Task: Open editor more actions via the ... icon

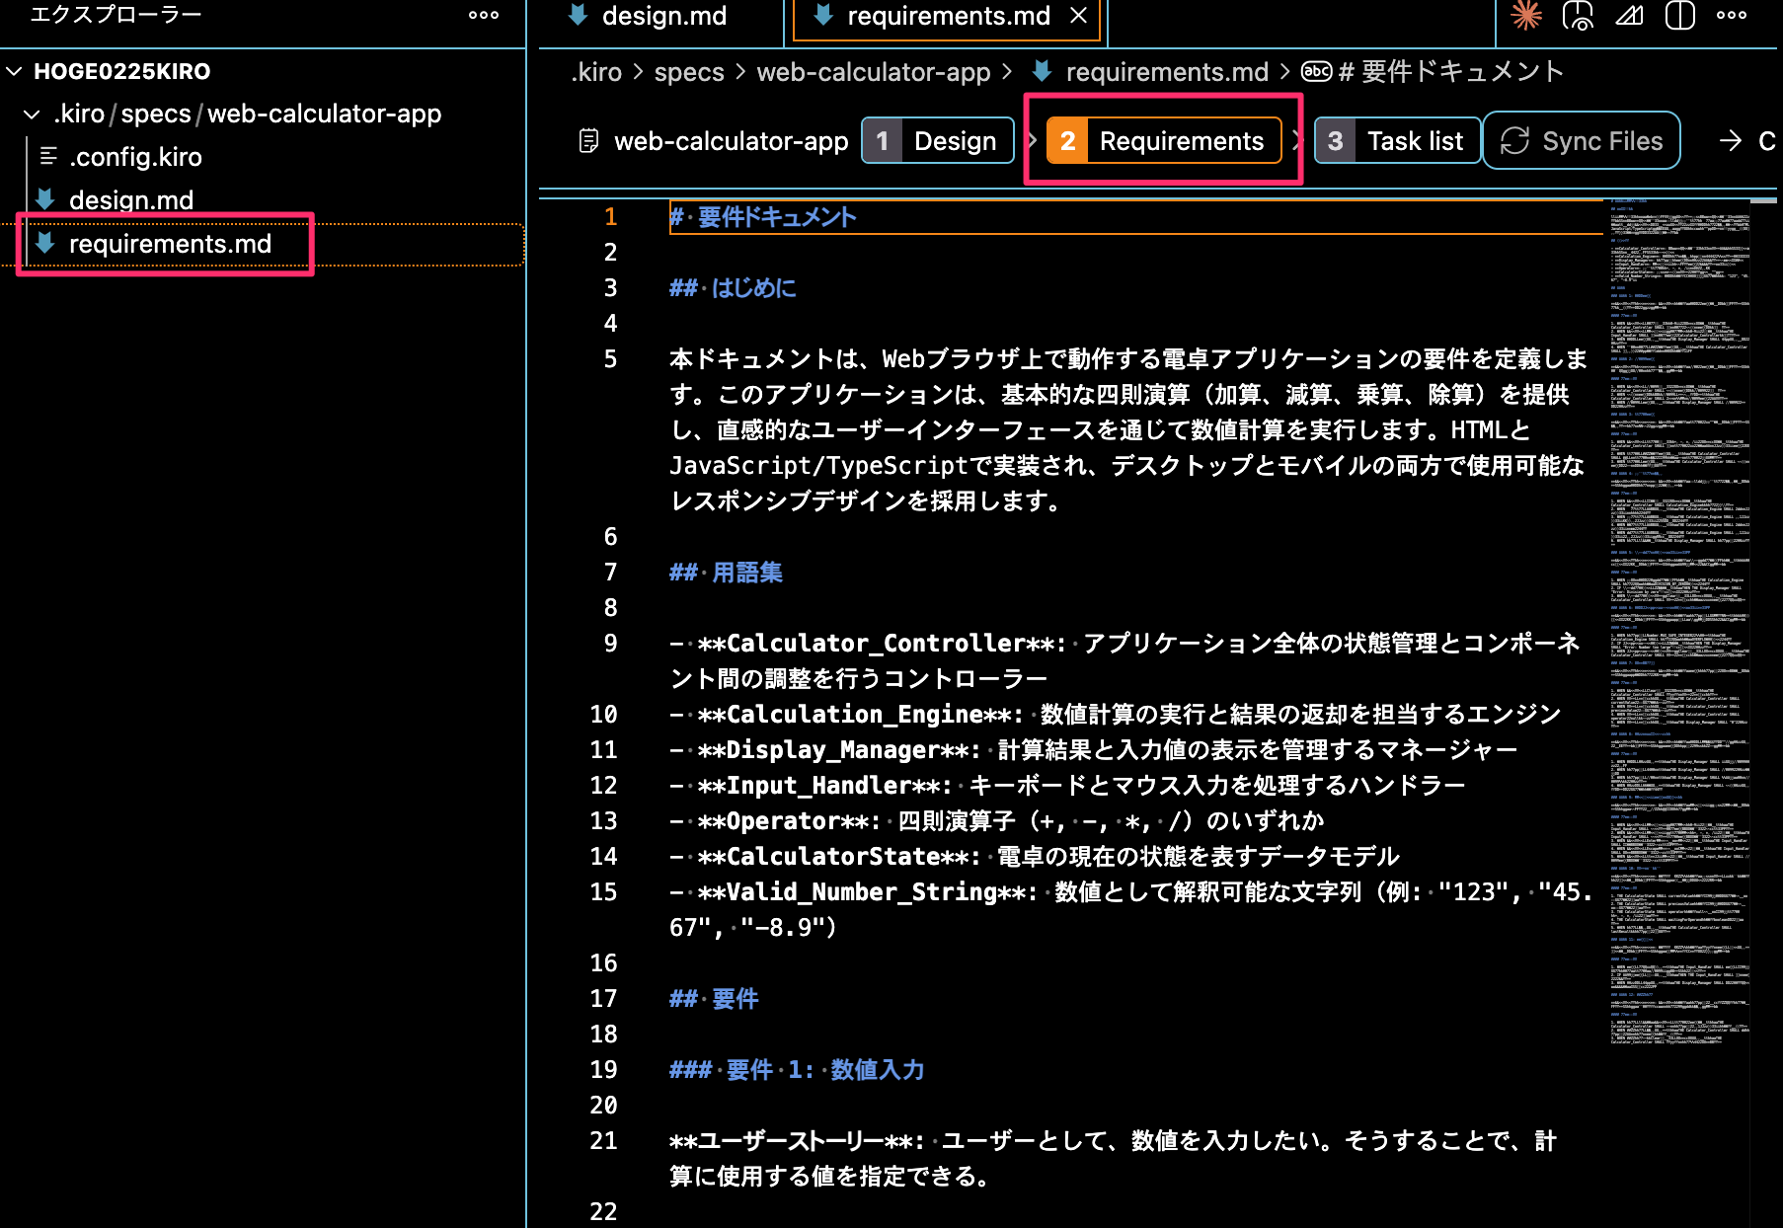Action: pyautogui.click(x=1731, y=16)
